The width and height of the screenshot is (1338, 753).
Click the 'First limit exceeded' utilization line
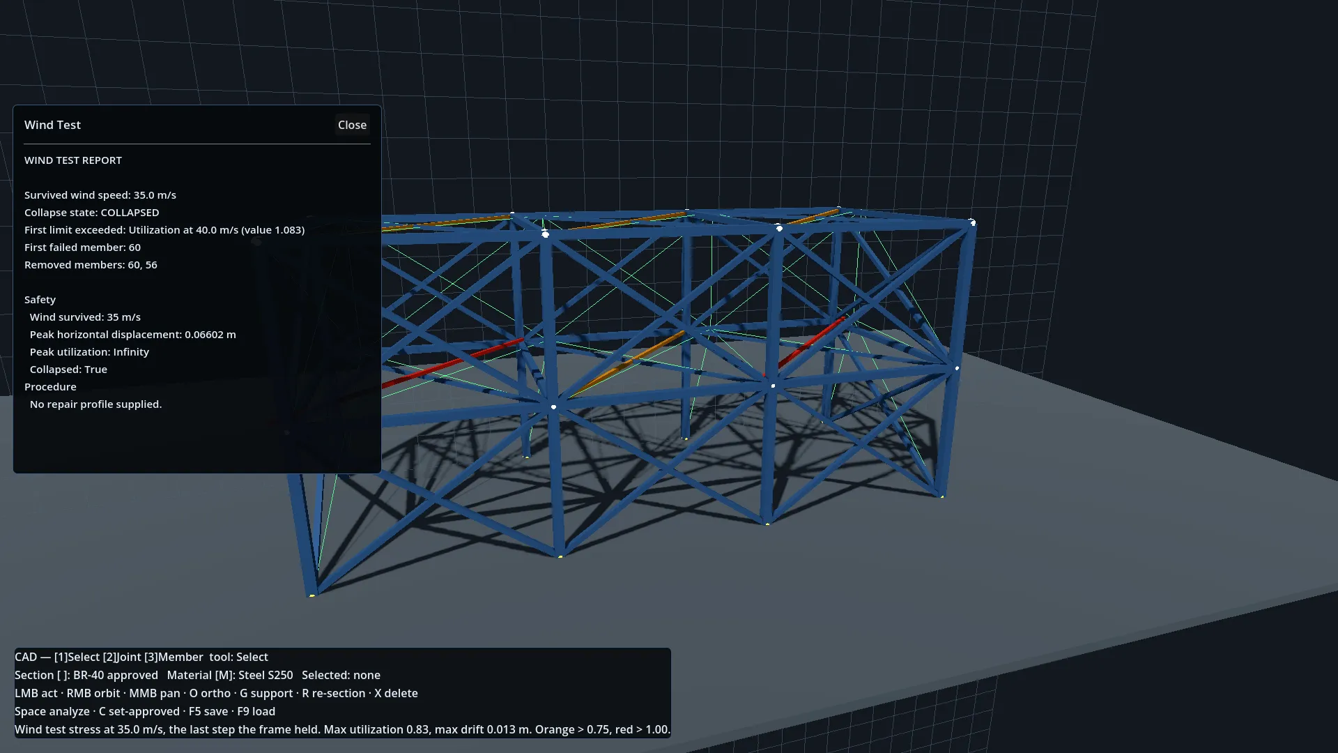(x=164, y=230)
